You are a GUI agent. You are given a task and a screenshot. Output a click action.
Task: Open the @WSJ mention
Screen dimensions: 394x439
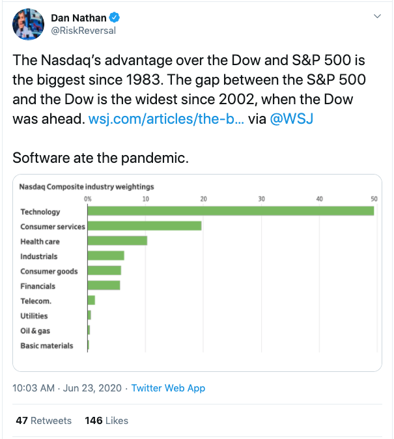pos(292,119)
